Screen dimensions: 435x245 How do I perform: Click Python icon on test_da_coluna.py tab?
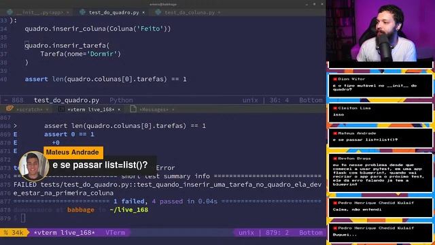pos(158,12)
